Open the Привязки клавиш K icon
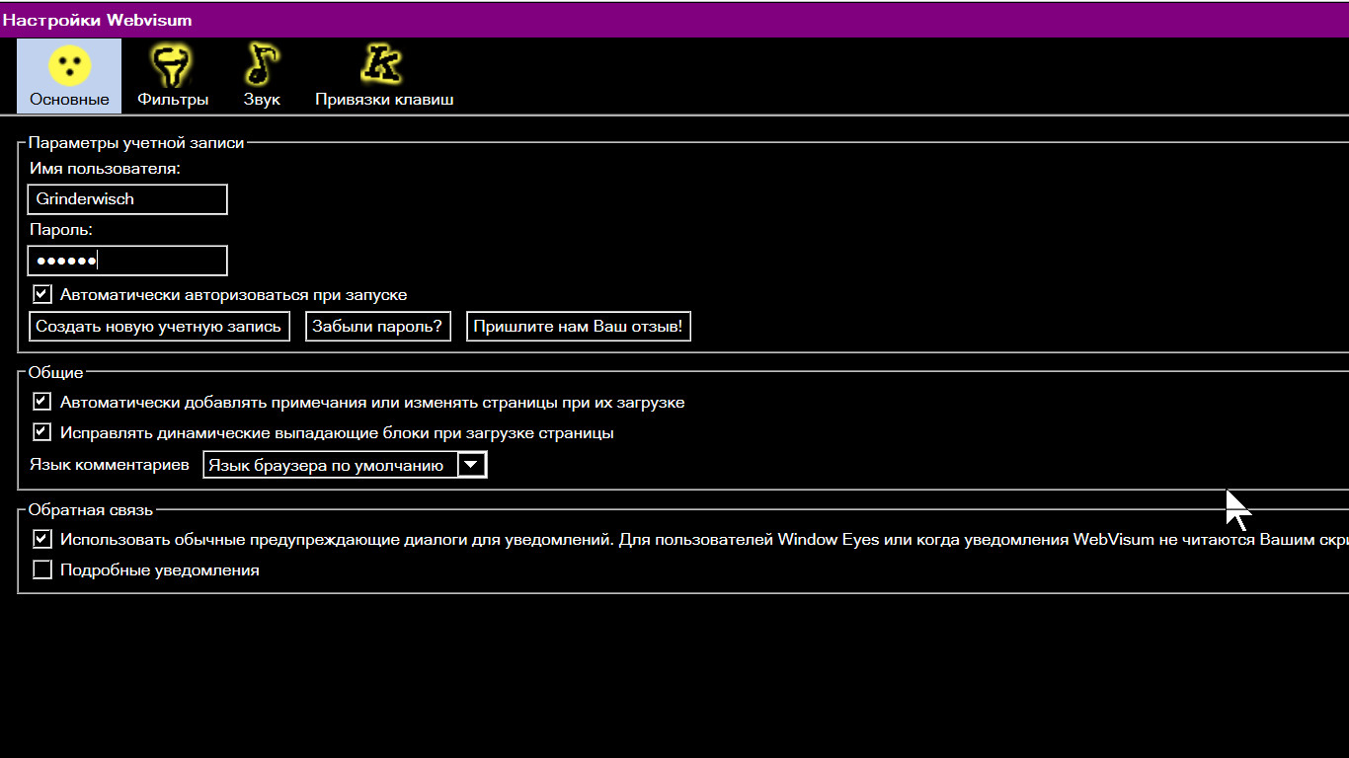The height and width of the screenshot is (758, 1349). tap(384, 65)
